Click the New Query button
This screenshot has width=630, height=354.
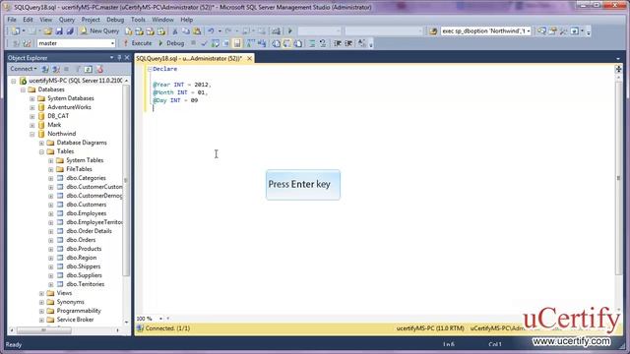pyautogui.click(x=99, y=30)
